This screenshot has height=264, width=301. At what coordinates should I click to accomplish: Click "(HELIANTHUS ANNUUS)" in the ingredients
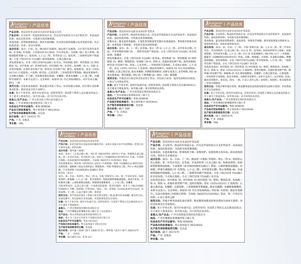109,154
